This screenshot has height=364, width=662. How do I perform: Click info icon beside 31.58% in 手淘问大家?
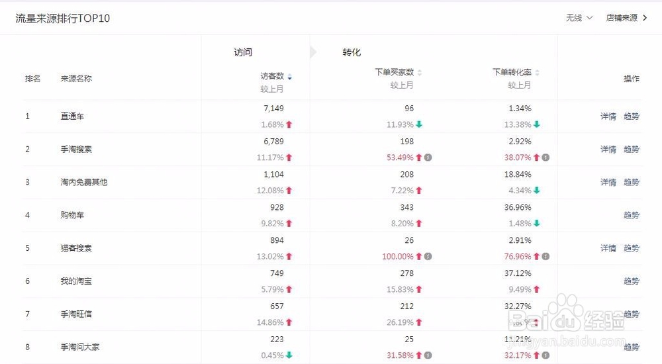click(428, 355)
